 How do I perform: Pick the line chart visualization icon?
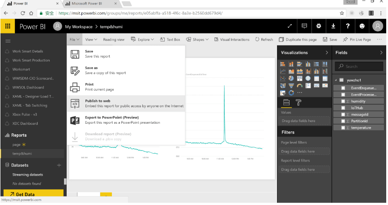pyautogui.click(x=283, y=71)
